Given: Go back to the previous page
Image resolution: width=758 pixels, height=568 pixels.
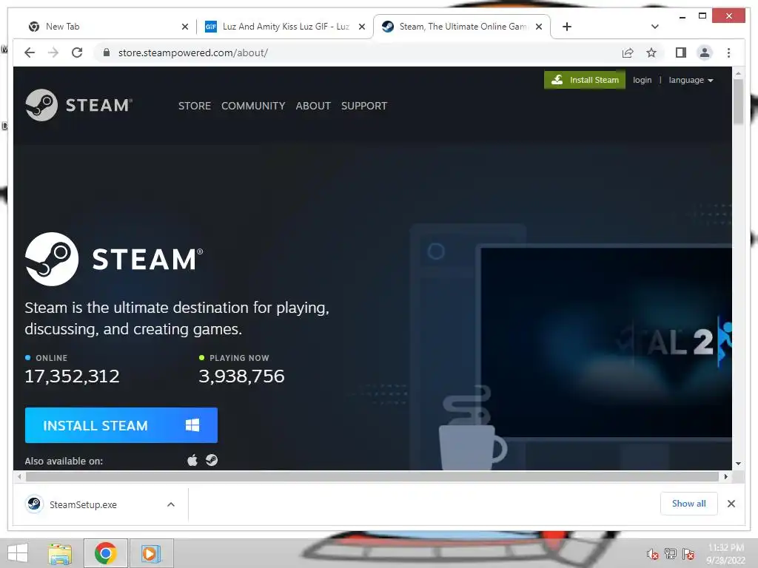Looking at the screenshot, I should coord(30,53).
